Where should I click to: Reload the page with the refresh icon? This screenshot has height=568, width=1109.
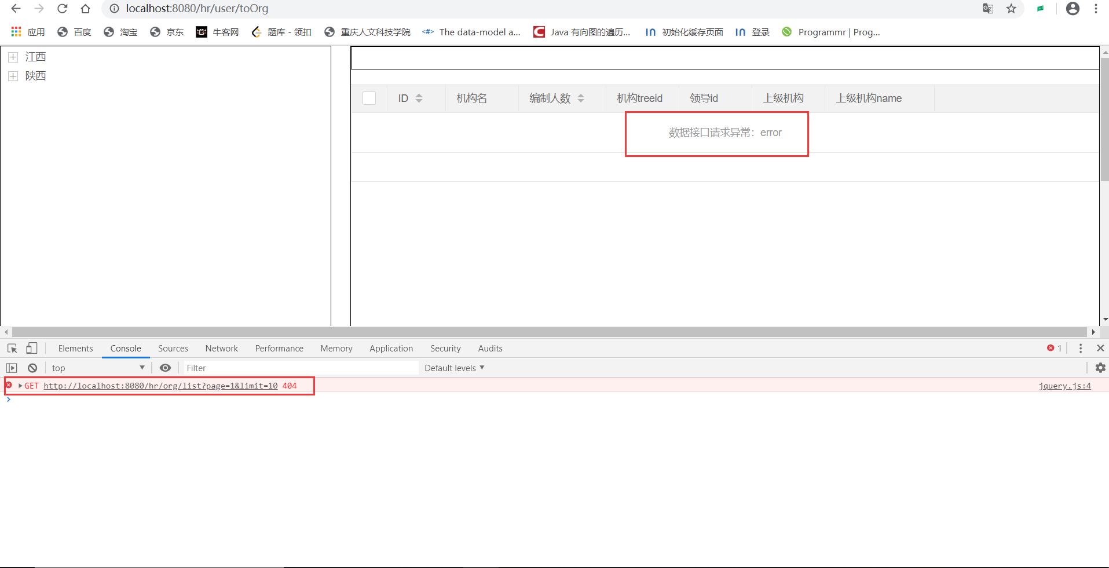62,9
